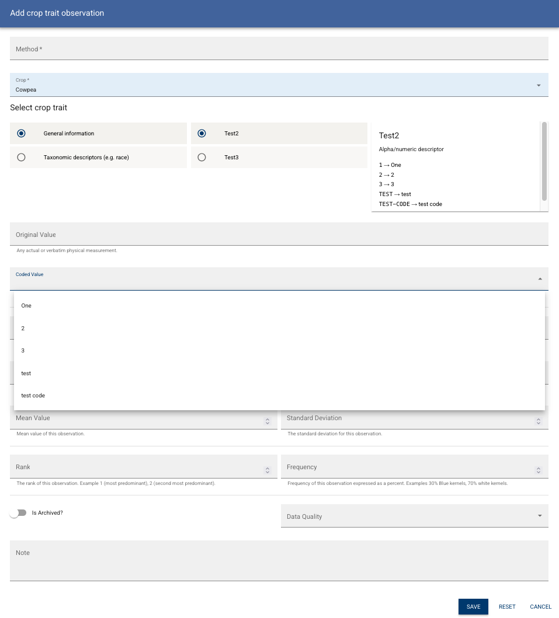The image size is (559, 618).
Task: Click the RESET button
Action: click(x=506, y=606)
